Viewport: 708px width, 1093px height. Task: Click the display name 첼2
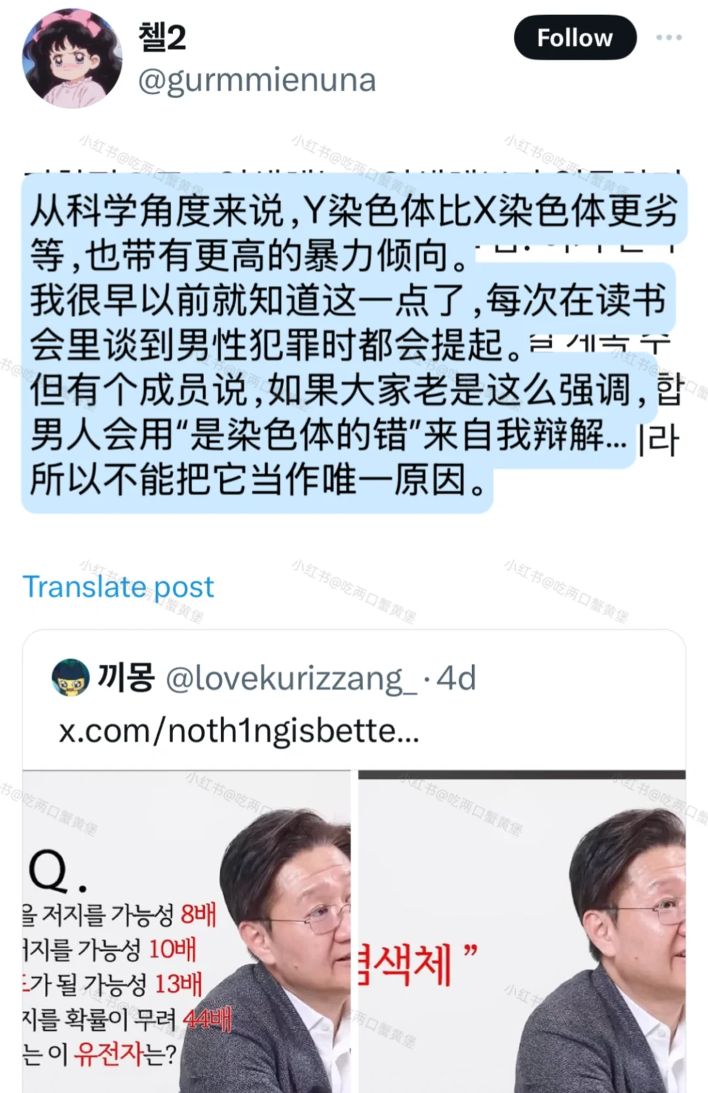click(162, 37)
